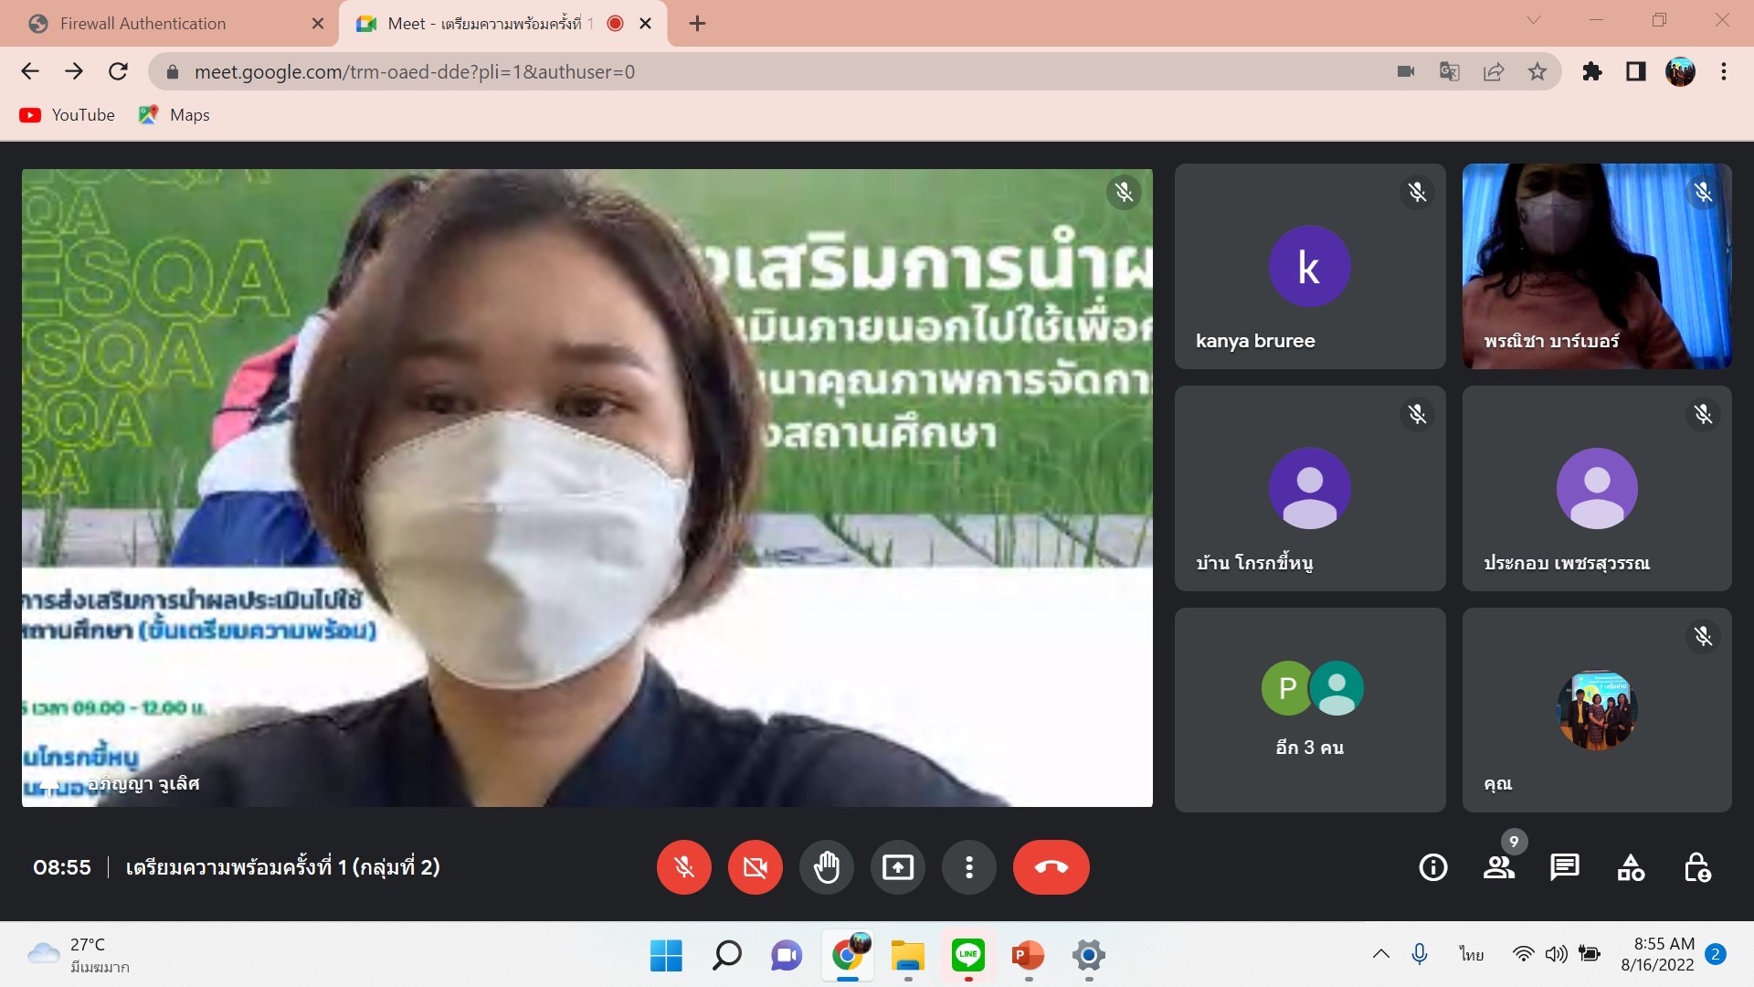This screenshot has height=987, width=1754.
Task: Leave the call with red hangup button
Action: 1051,866
